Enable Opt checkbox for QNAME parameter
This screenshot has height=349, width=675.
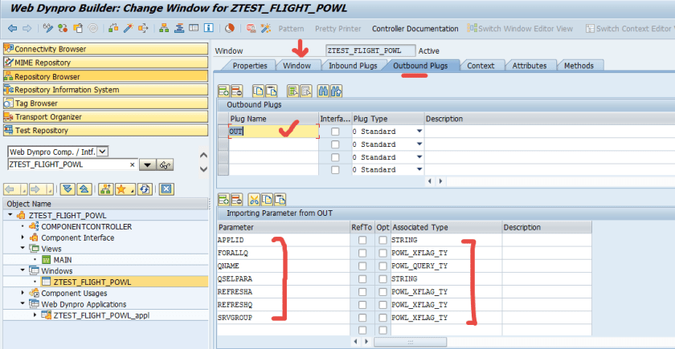pyautogui.click(x=382, y=266)
